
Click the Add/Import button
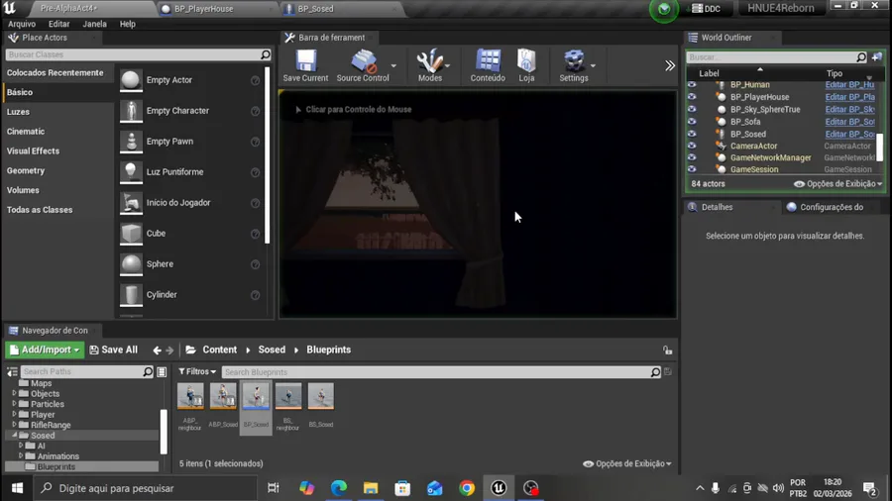click(x=45, y=350)
